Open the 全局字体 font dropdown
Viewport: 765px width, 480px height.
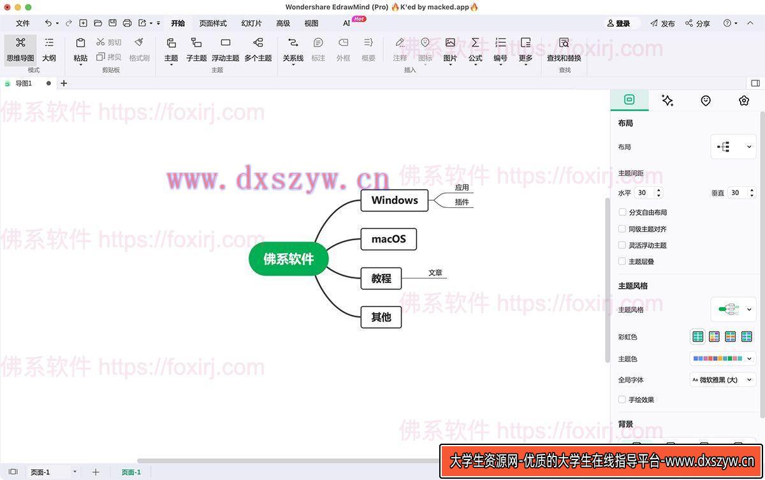723,380
